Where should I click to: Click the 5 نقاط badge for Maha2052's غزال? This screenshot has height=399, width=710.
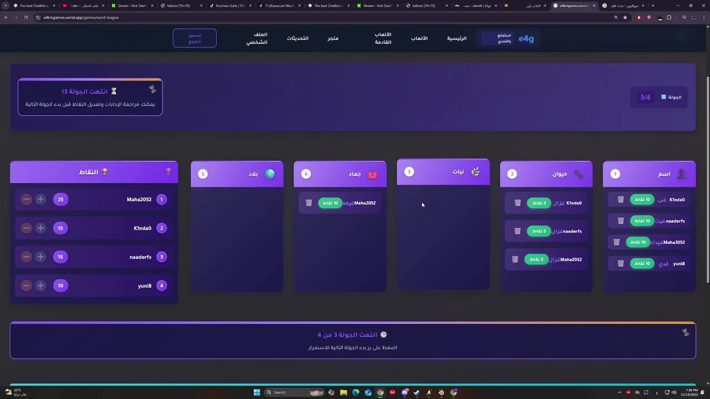pos(536,259)
